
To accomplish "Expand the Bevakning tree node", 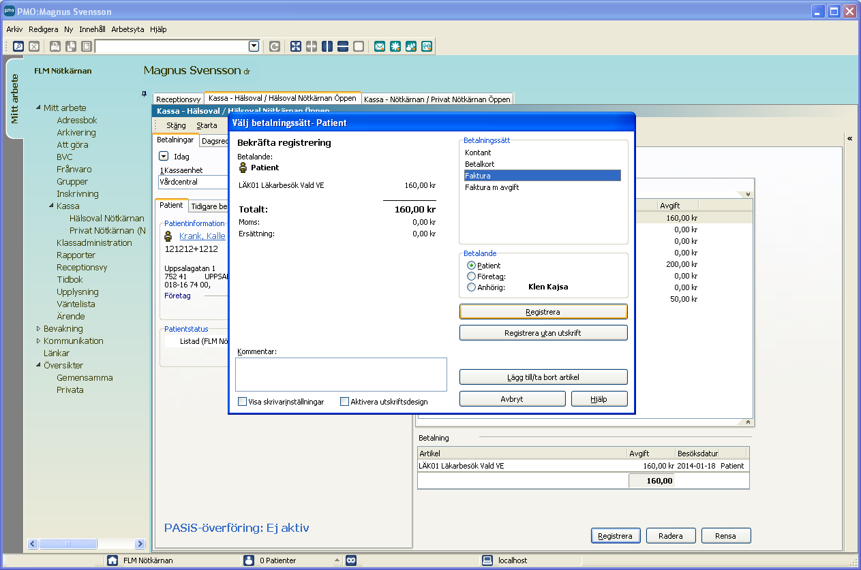I will tap(38, 329).
